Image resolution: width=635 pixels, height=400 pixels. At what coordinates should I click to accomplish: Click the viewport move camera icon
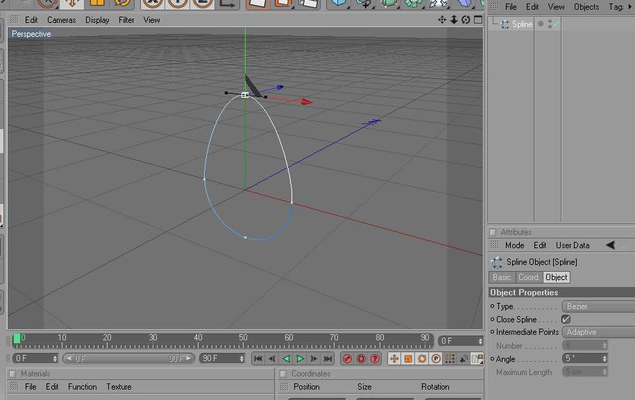point(442,20)
